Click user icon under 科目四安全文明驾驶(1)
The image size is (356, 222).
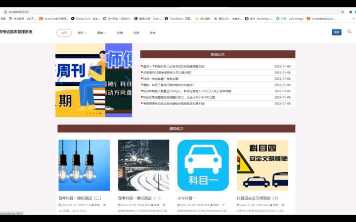tap(271, 205)
